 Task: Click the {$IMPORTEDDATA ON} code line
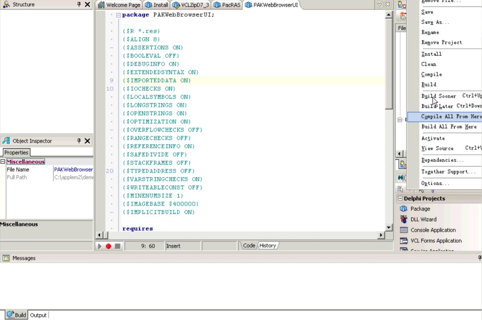point(157,80)
